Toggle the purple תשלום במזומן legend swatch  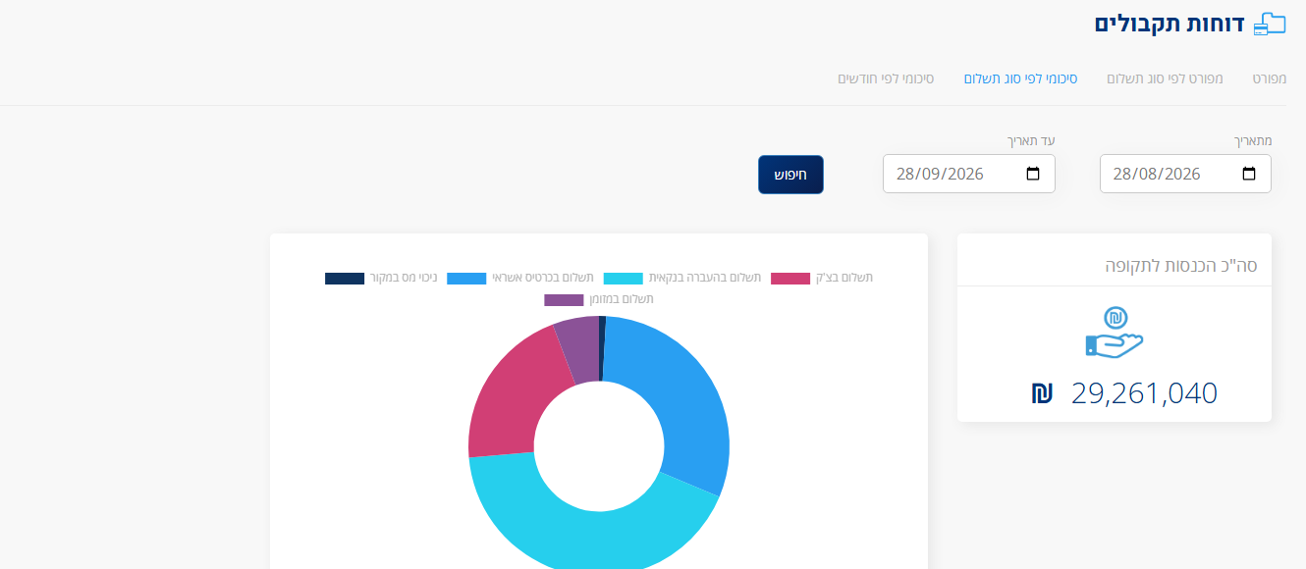click(x=564, y=300)
